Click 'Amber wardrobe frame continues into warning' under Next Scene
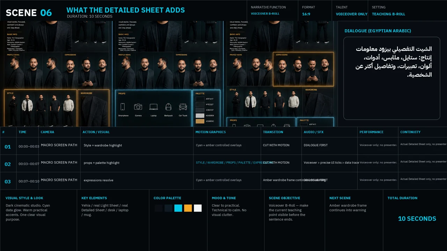Viewport: 447px width, 251px height. 348,208
